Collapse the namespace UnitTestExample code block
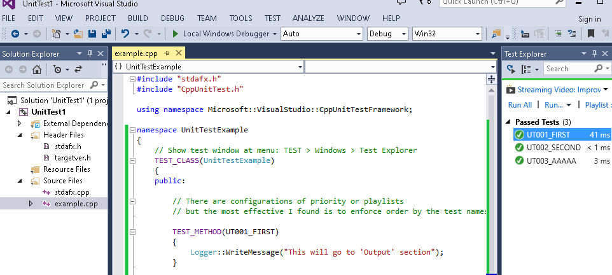The width and height of the screenshot is (612, 275). click(x=133, y=130)
